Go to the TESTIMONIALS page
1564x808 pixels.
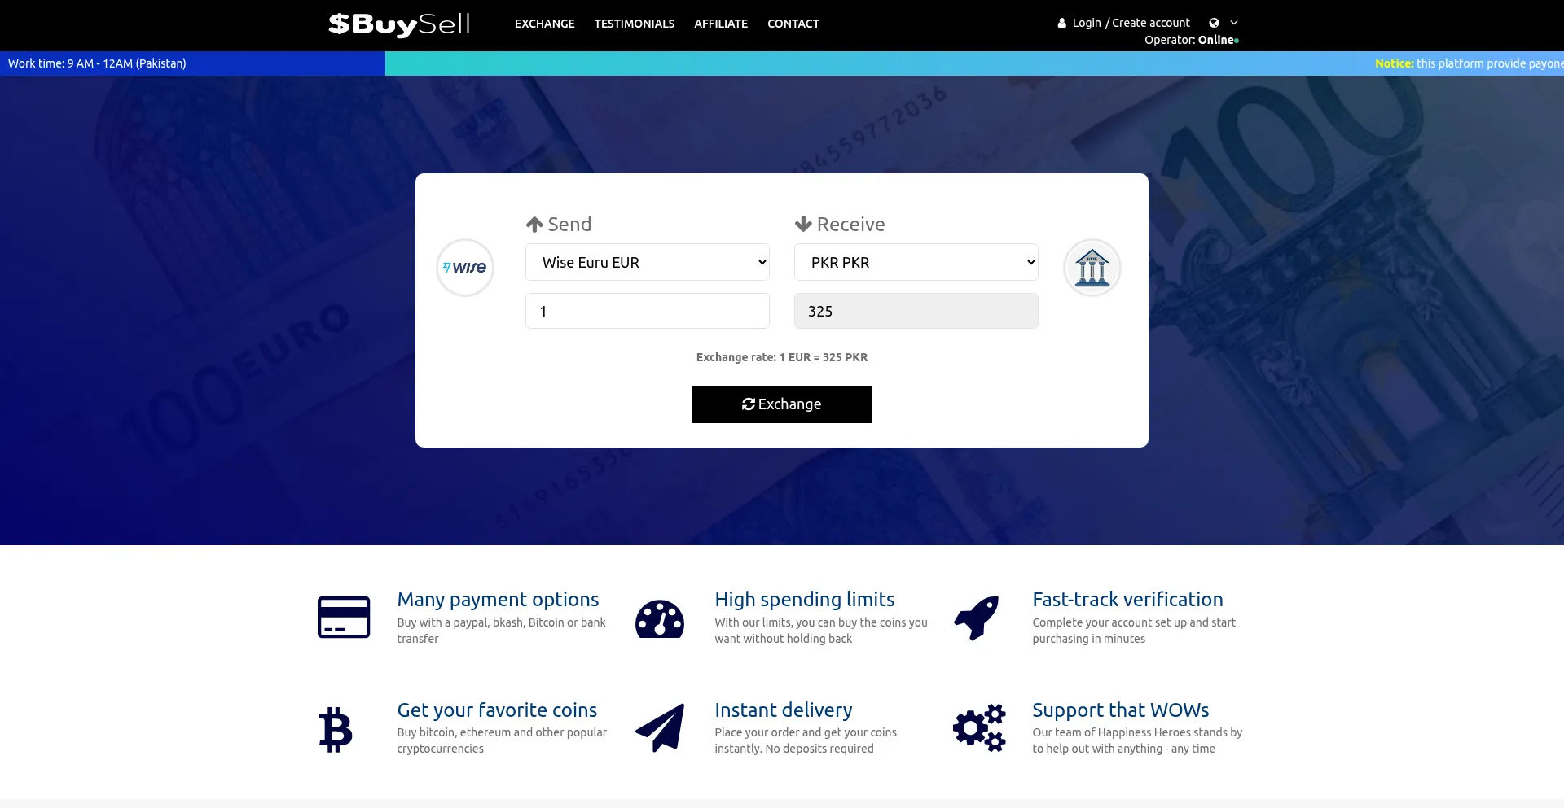(x=634, y=24)
